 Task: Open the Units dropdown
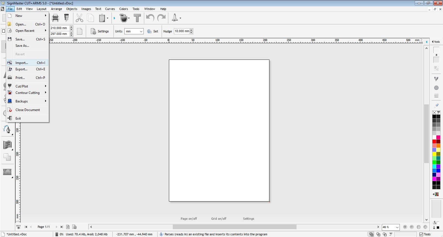click(x=134, y=31)
